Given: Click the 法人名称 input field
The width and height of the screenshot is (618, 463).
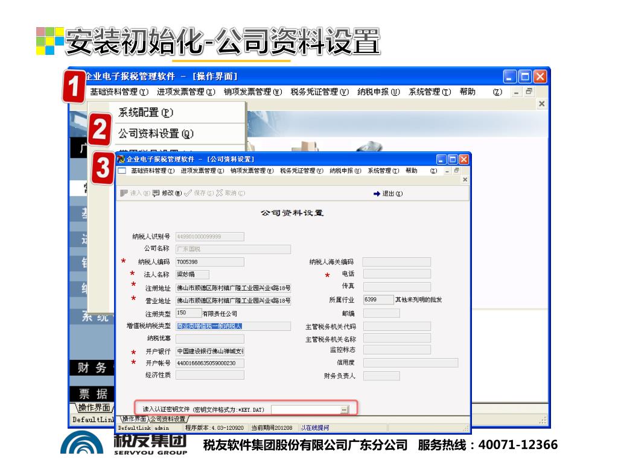Looking at the screenshot, I should [x=193, y=274].
